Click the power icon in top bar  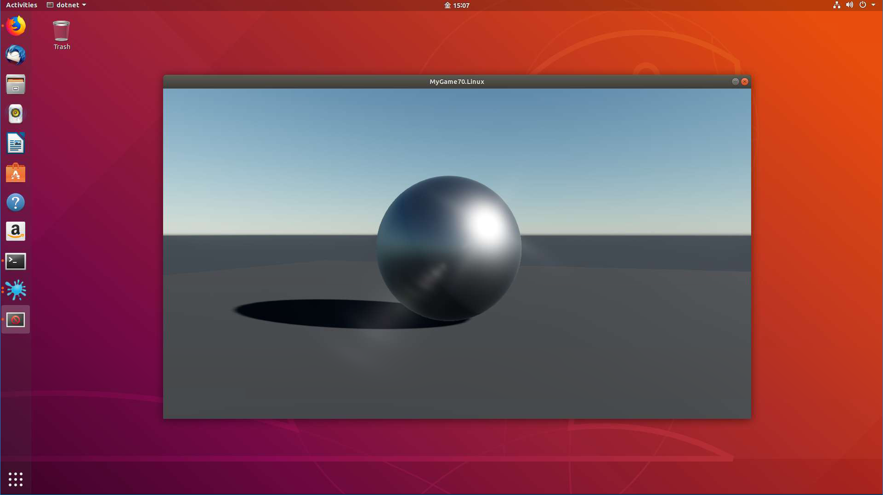click(x=863, y=5)
